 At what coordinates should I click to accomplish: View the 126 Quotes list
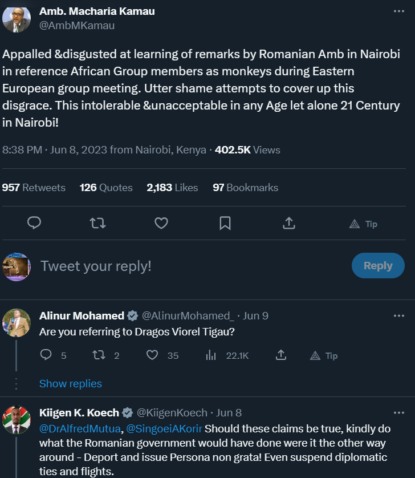point(106,188)
